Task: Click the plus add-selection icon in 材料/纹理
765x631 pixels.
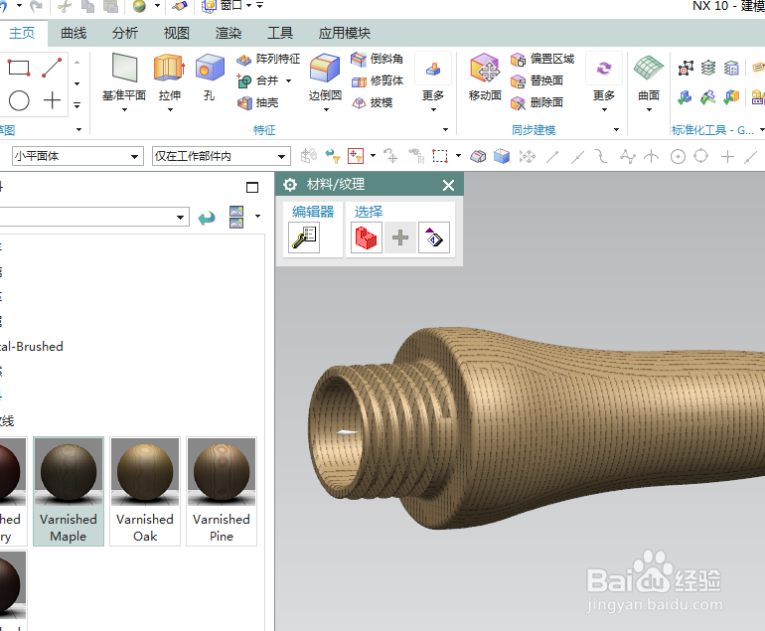Action: pyautogui.click(x=400, y=237)
